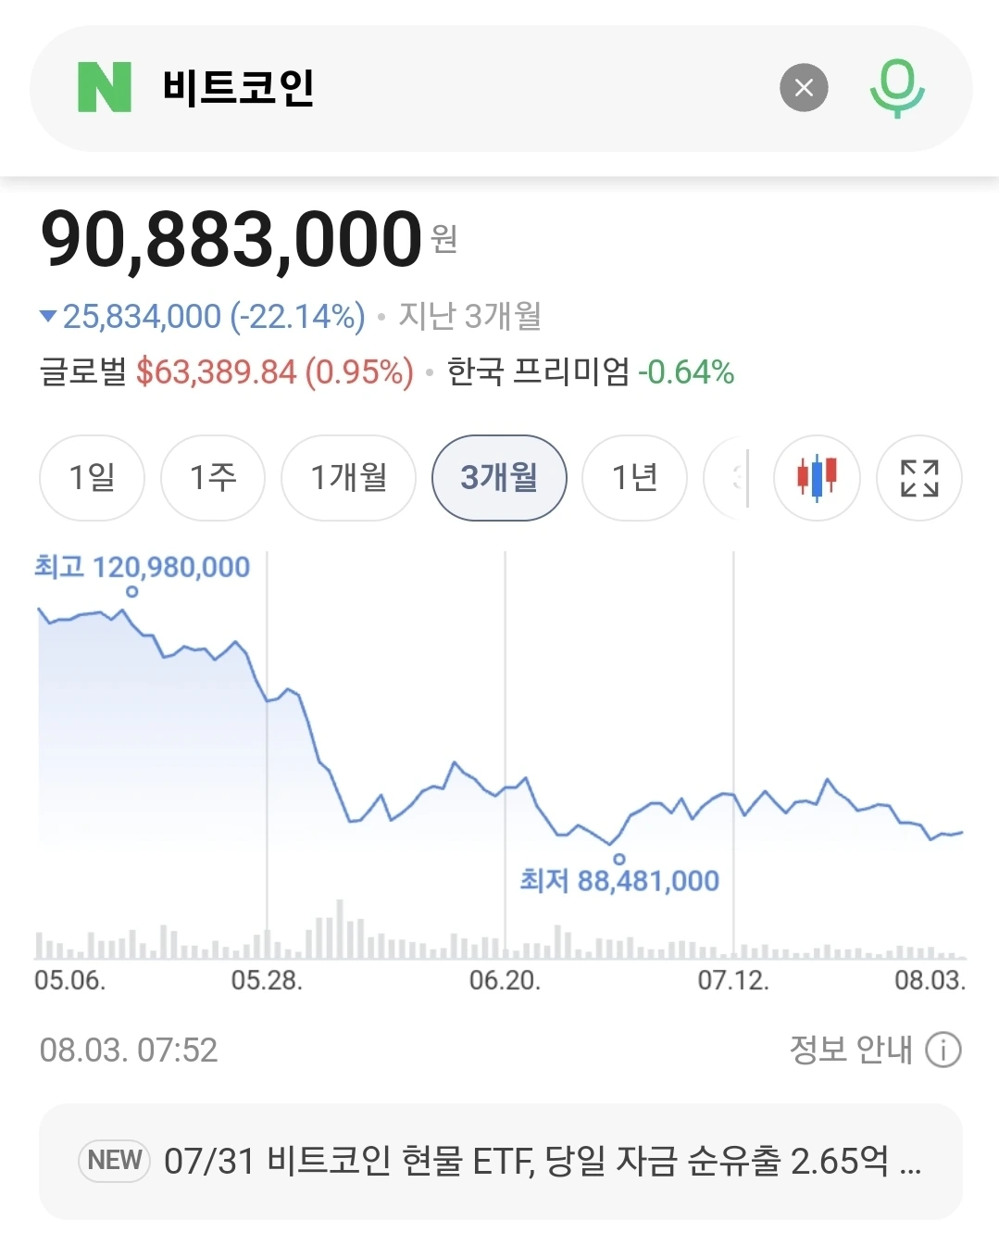Tap the 최고 120,980,000 high marker
The width and height of the screenshot is (999, 1233).
(x=142, y=567)
